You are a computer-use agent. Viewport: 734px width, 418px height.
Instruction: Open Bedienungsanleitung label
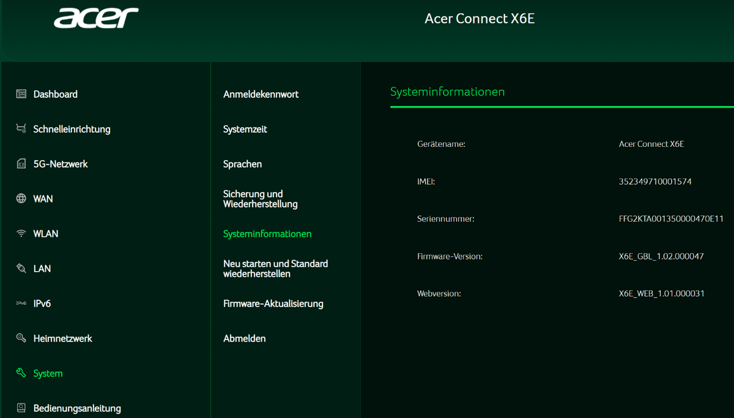point(77,408)
